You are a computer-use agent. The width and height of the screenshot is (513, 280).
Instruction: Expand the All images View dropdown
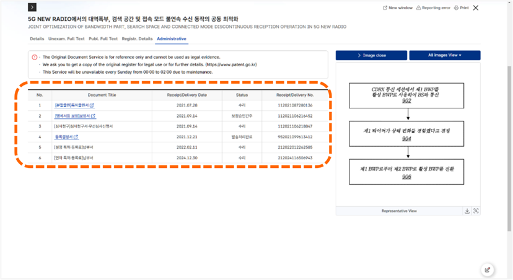[444, 55]
